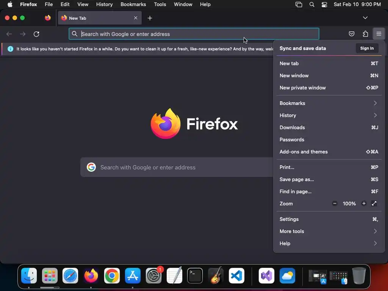Click Sign In button in menu
Viewport: 388px width, 291px height.
(367, 48)
